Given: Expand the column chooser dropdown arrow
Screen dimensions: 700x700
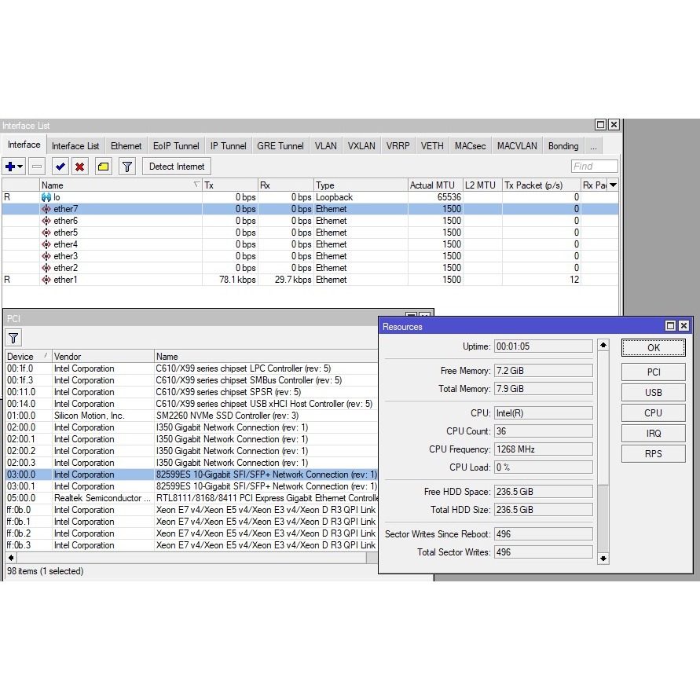Looking at the screenshot, I should (613, 185).
